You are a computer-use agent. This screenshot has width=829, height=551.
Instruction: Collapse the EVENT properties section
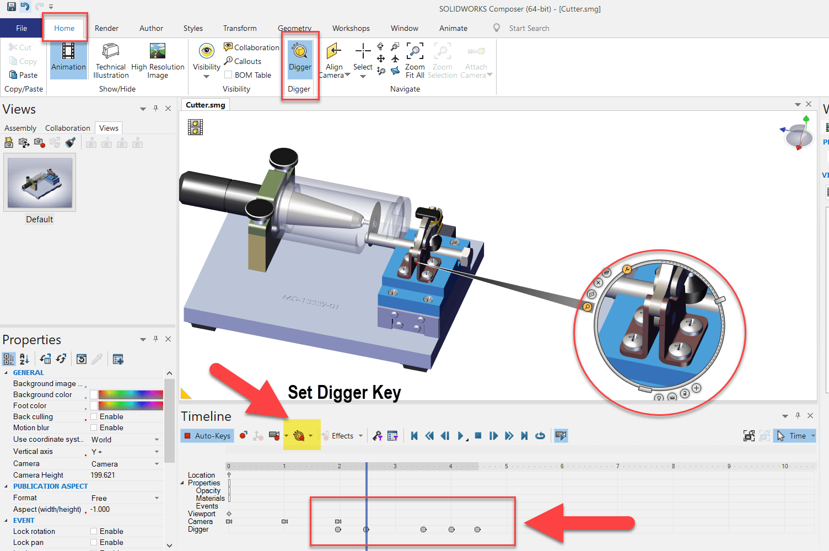[6, 521]
